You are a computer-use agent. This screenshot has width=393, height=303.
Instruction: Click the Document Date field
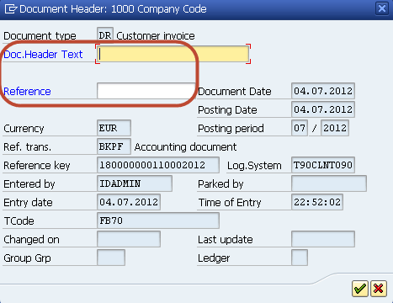[x=323, y=91]
